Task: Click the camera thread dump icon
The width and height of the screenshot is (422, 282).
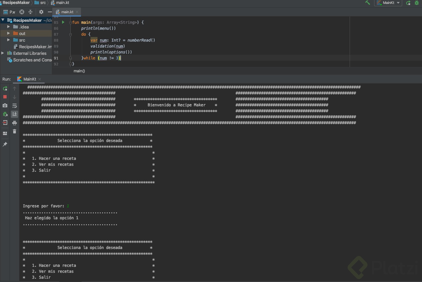Action: [x=5, y=106]
